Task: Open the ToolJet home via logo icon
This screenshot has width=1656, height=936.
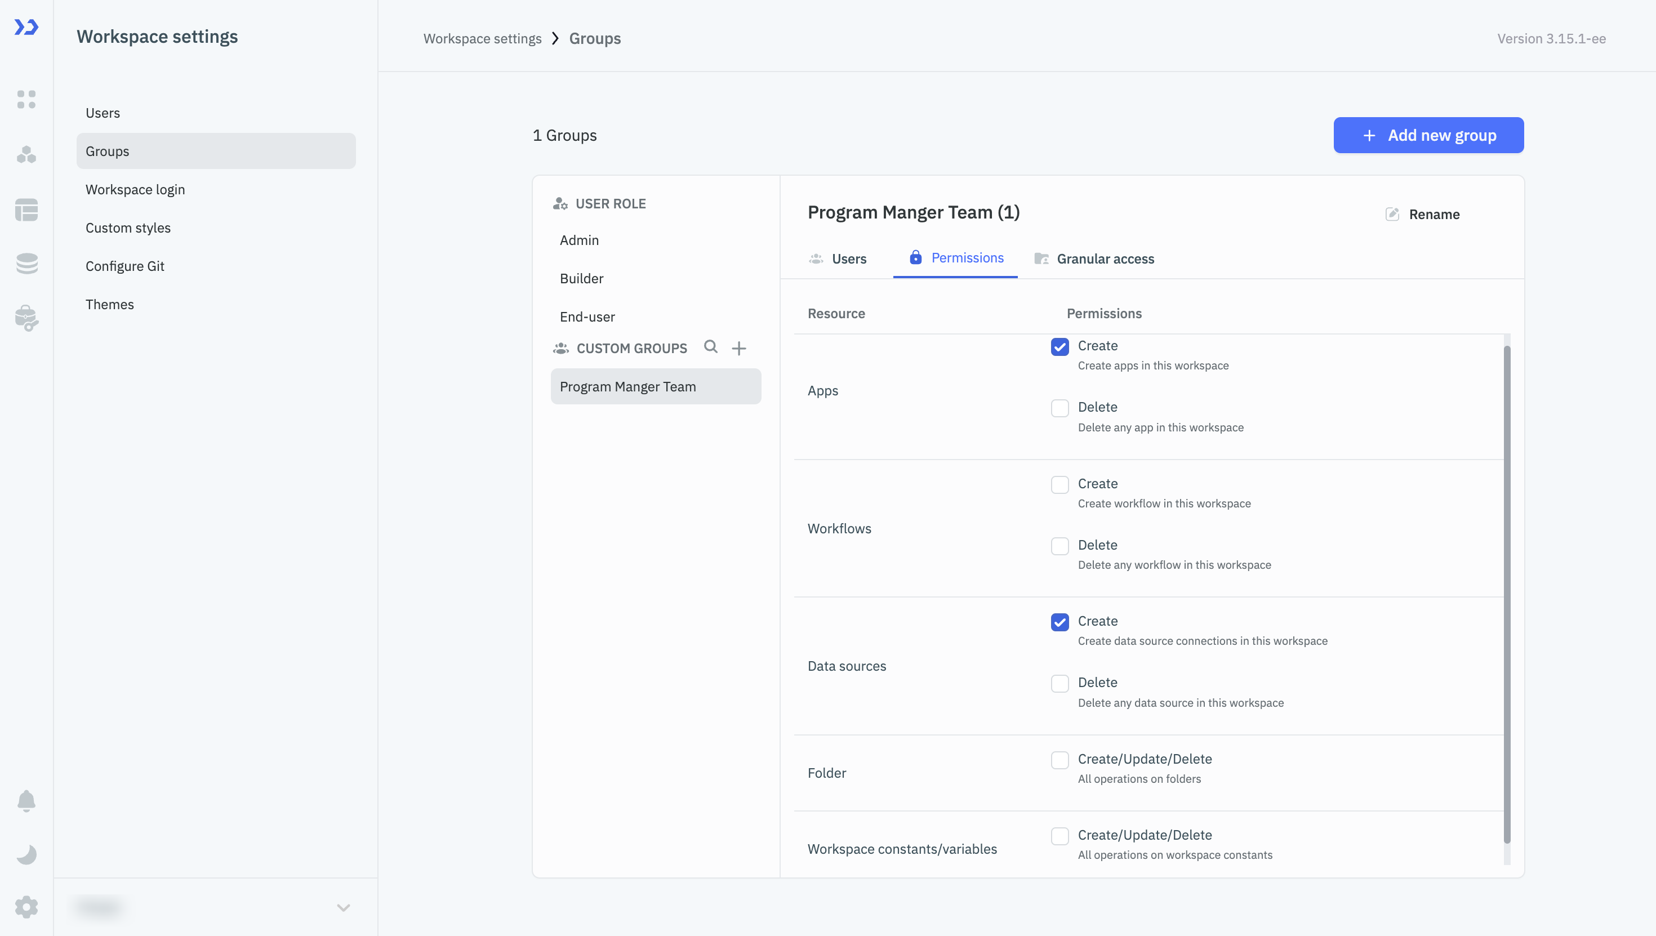Action: 26,27
